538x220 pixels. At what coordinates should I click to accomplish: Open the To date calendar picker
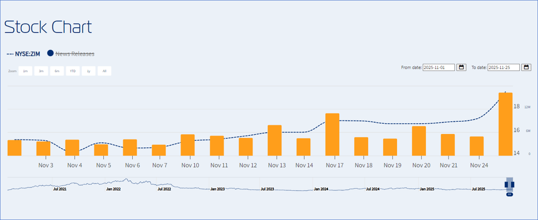click(x=526, y=67)
